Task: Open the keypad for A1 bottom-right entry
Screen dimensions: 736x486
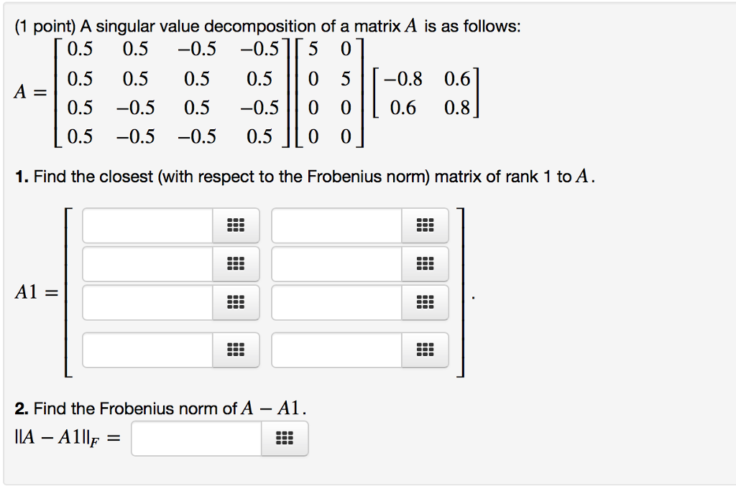Action: (425, 350)
